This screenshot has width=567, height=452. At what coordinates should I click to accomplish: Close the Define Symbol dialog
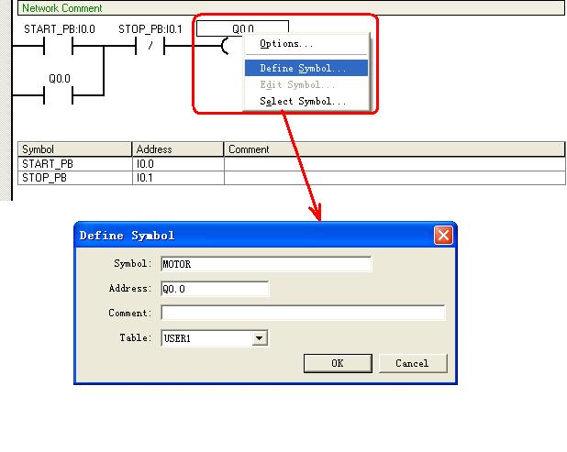coord(443,236)
